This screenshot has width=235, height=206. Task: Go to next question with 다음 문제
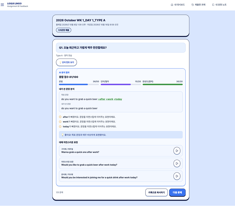(x=177, y=192)
